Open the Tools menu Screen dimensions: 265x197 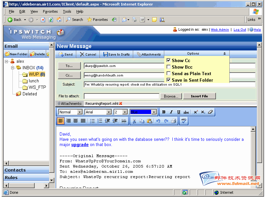(x=67, y=11)
